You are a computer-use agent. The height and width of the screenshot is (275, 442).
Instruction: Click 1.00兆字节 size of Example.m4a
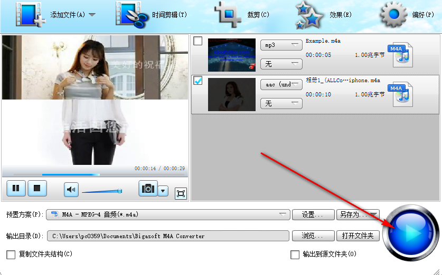[x=370, y=55]
